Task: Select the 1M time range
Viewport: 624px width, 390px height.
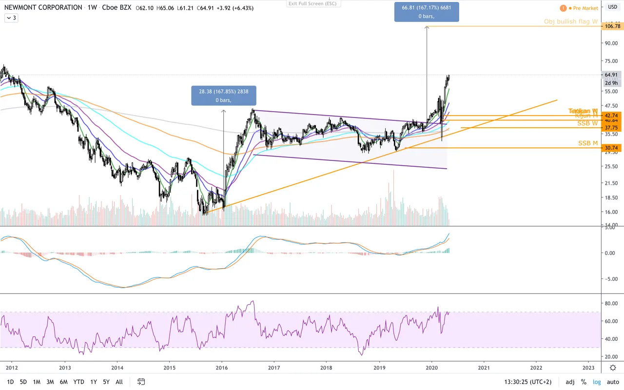Action: [x=37, y=382]
